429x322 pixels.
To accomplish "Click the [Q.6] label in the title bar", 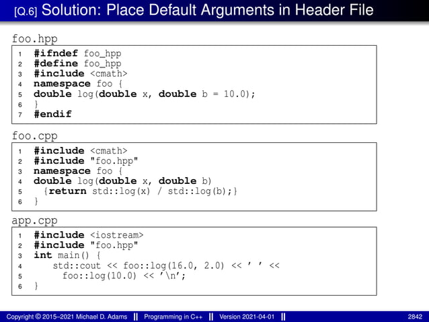I will (26, 11).
